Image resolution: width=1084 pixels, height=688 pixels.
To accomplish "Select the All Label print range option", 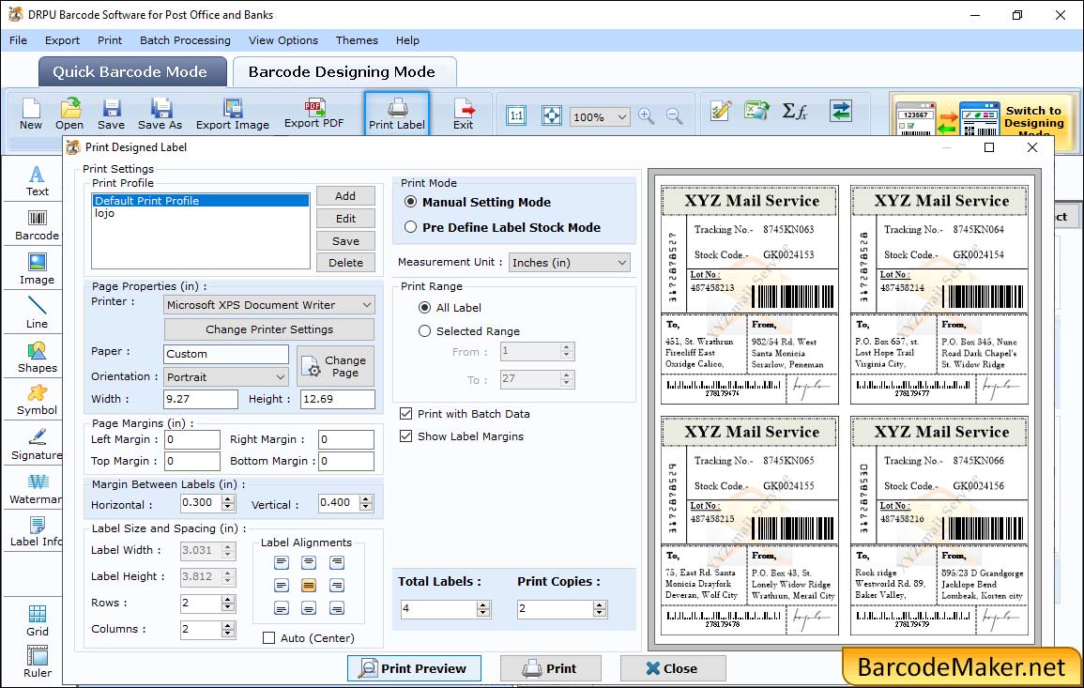I will [424, 307].
